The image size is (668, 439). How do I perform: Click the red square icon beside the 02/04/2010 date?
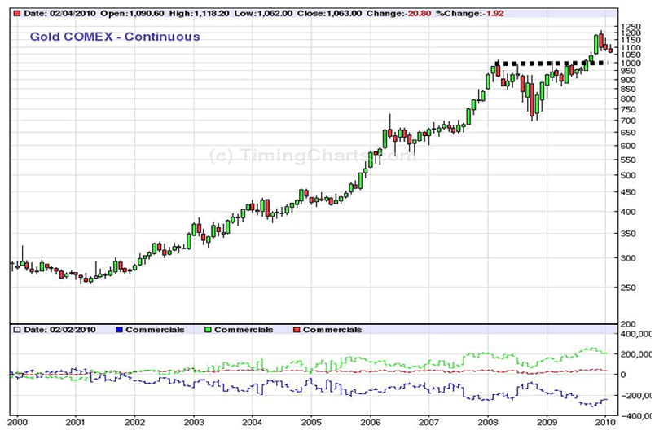pyautogui.click(x=17, y=13)
